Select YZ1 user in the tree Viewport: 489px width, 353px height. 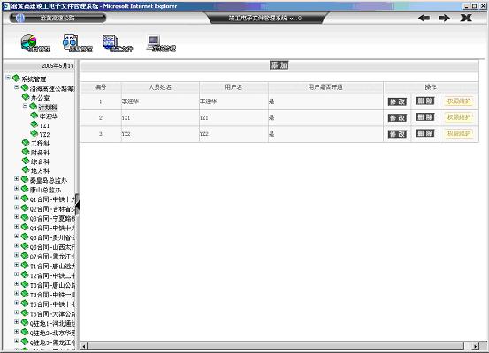44,125
